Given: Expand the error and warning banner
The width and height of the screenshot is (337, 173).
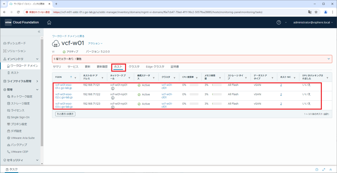Looking at the screenshot, I should click(x=329, y=59).
